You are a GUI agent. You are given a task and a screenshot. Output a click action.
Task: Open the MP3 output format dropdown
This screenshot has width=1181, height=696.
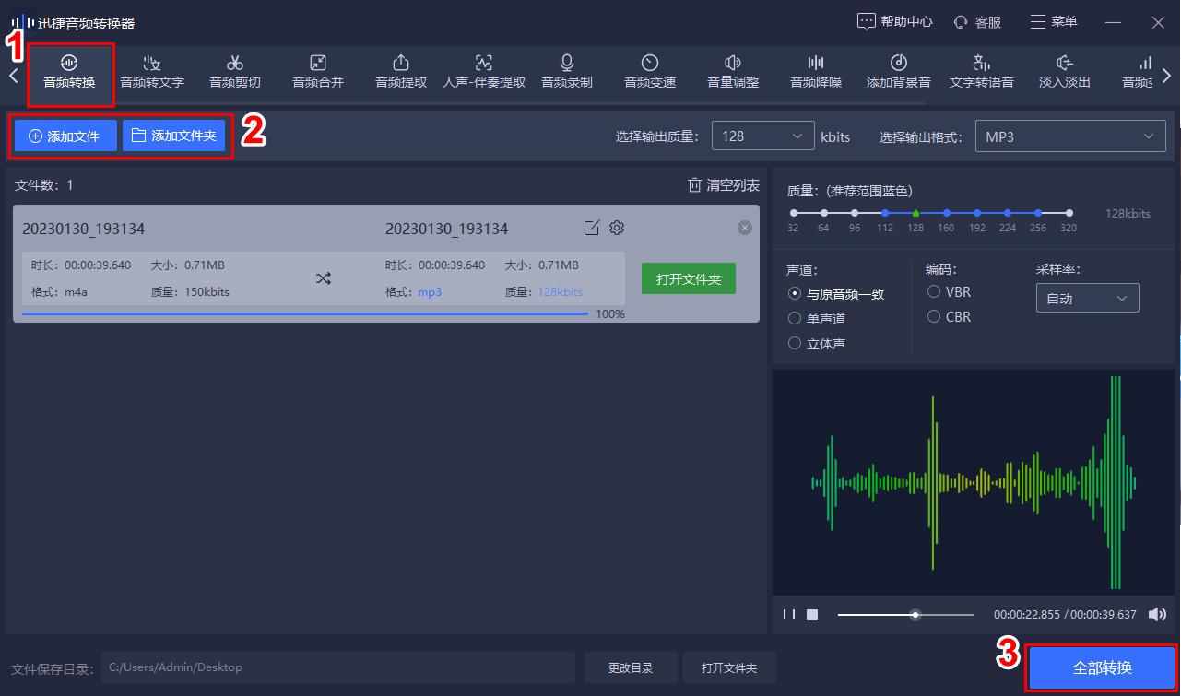(x=1069, y=135)
